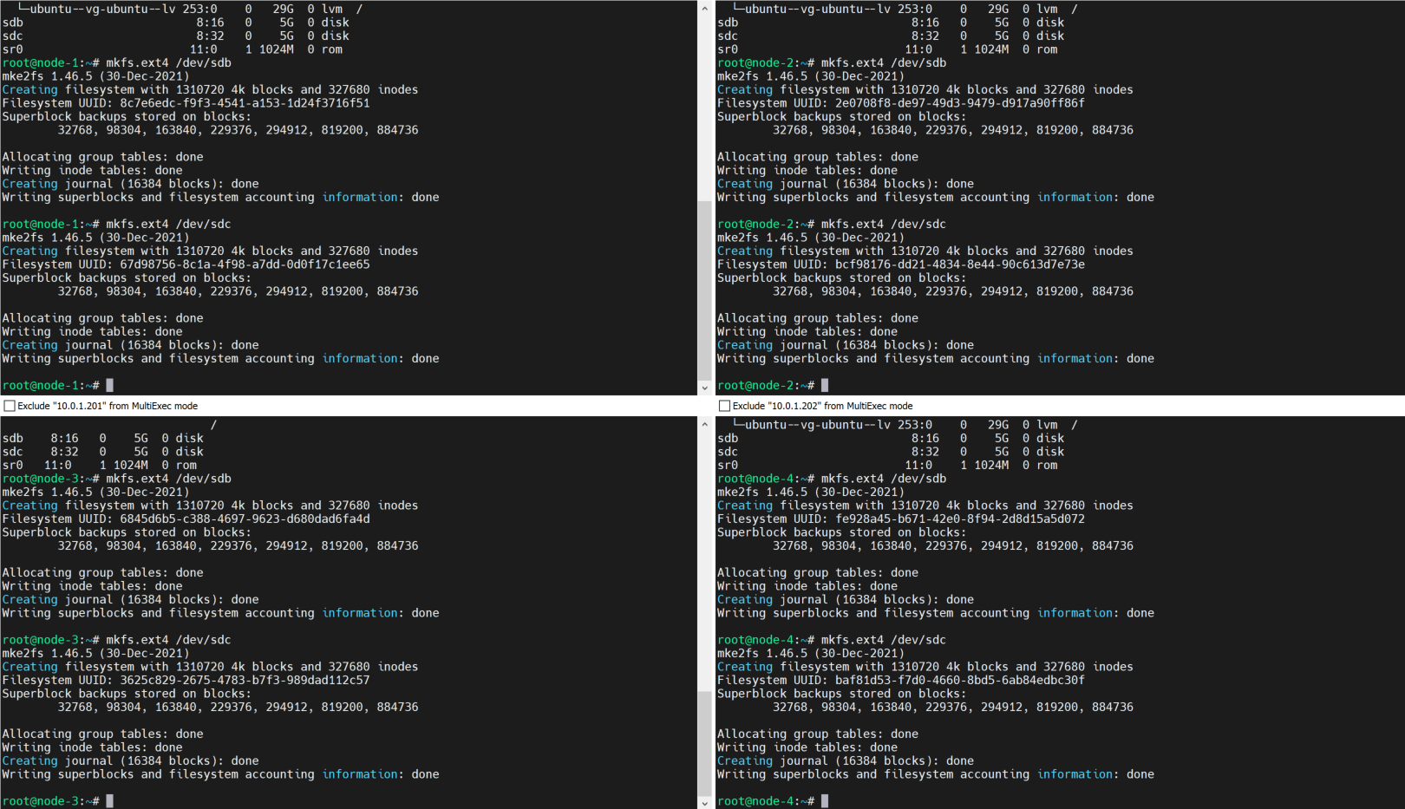Click the scroll-down arrow in node-3 pane

click(x=704, y=802)
